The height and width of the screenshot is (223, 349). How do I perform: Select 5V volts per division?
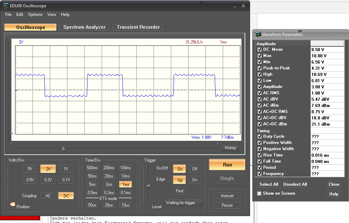pos(30,169)
